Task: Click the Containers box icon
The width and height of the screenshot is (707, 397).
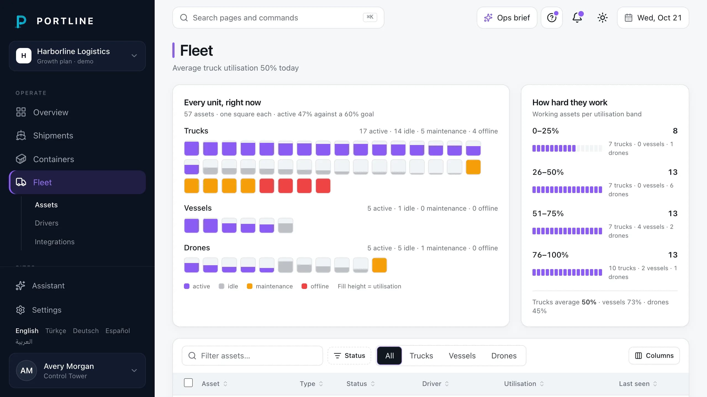Action: [x=21, y=159]
